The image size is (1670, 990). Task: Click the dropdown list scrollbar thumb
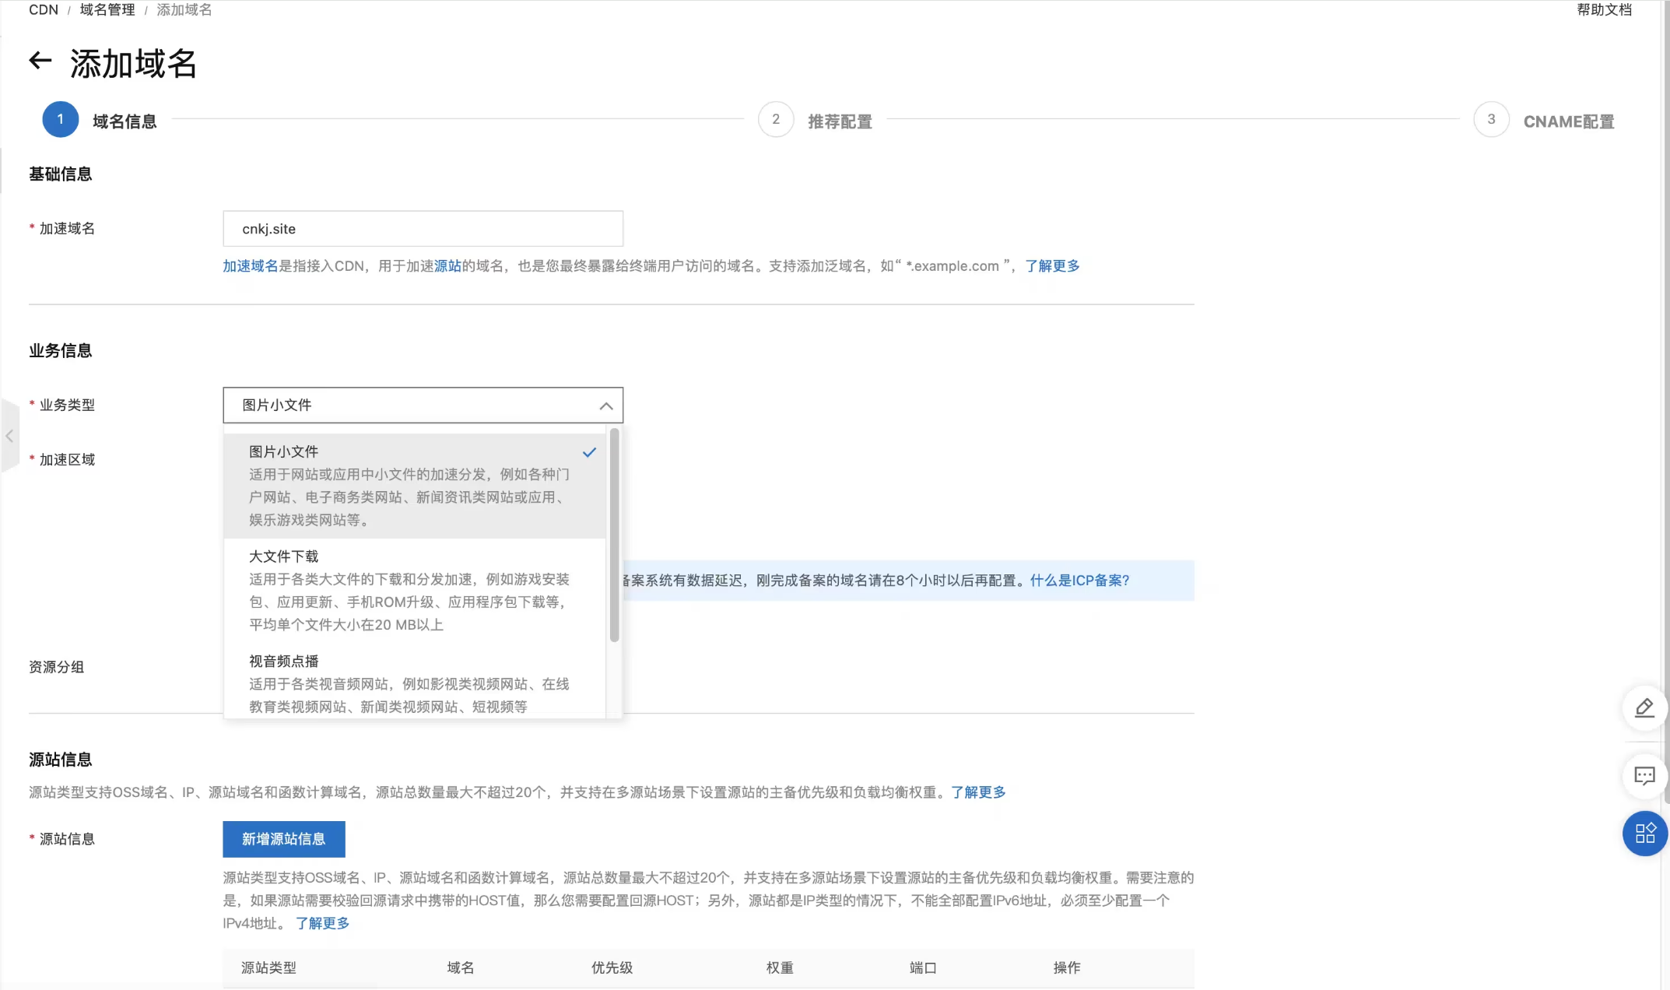coord(614,535)
